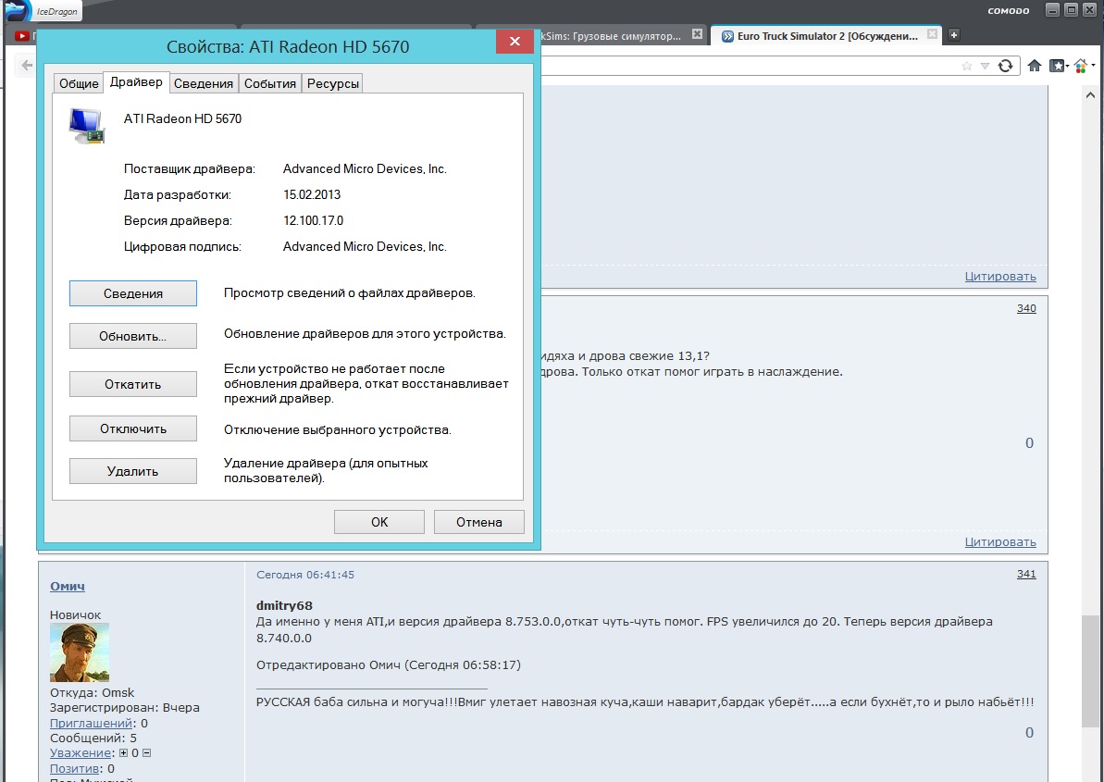The height and width of the screenshot is (782, 1104).
Task: Open the События tab
Action: [x=270, y=83]
